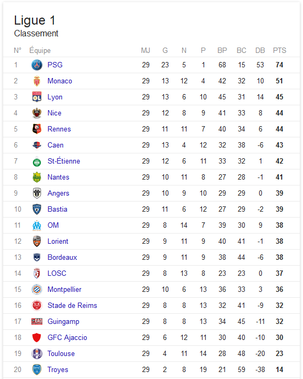Click the Guingamp EAG logo
Screen dimensions: 303x379
click(37, 321)
